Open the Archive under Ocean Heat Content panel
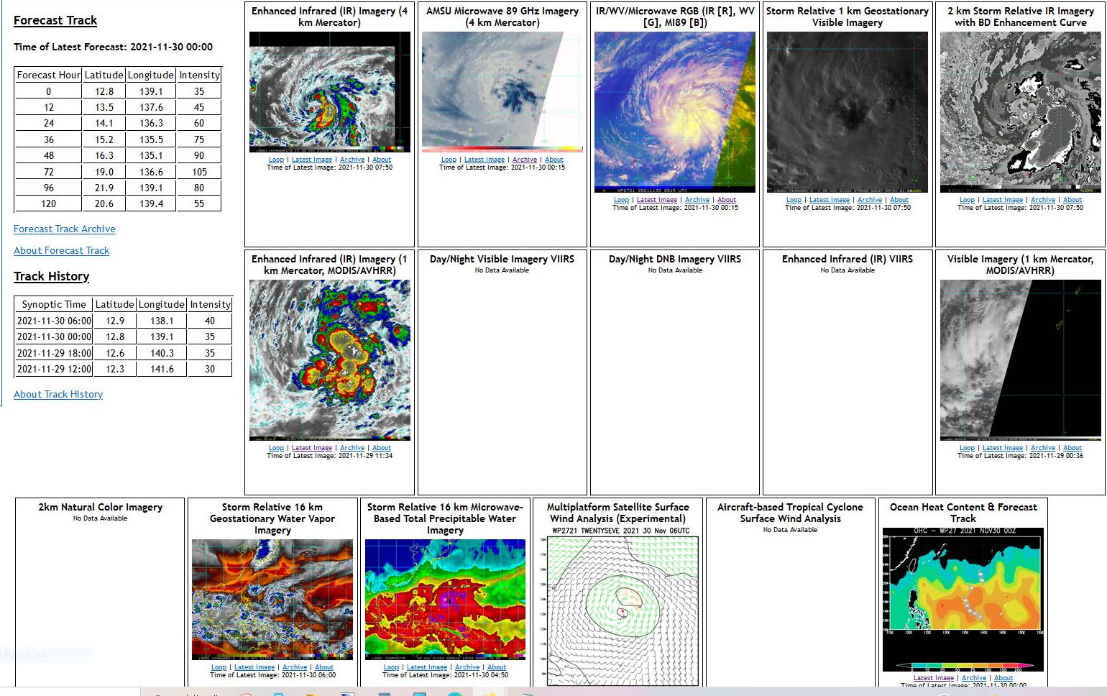Viewport: 1107px width, 696px height. tap(974, 677)
